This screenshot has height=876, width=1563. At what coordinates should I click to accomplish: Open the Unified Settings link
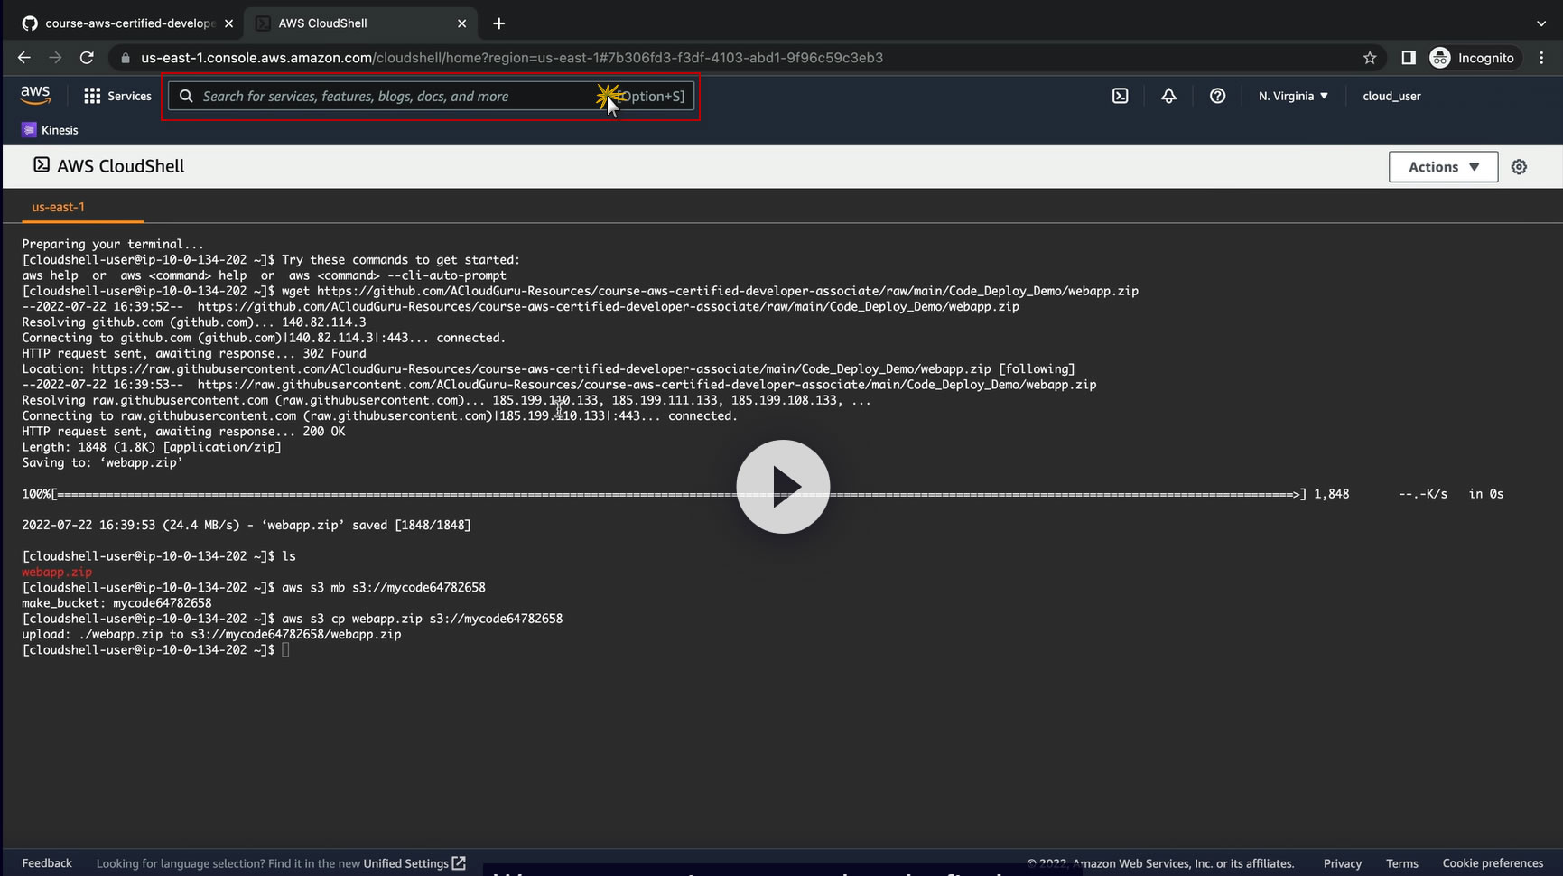click(x=414, y=863)
